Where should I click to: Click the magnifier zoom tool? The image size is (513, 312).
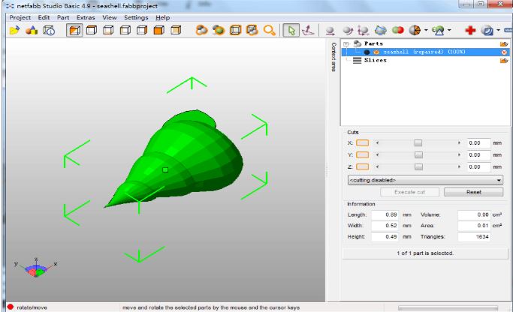pos(269,31)
